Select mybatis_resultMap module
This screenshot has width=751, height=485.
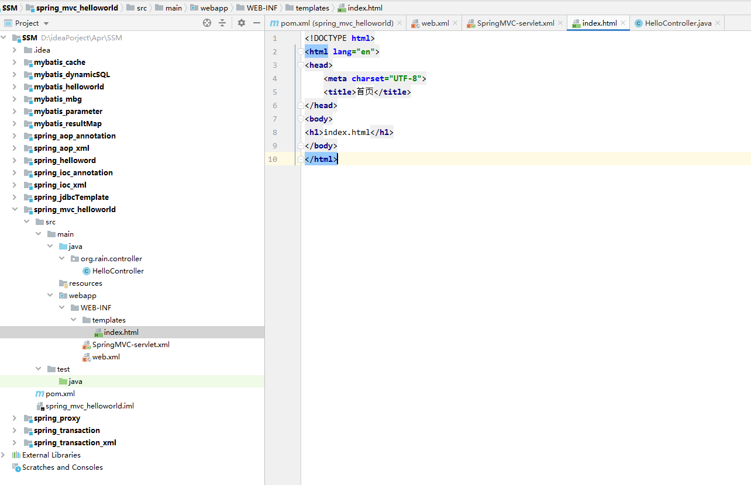[68, 123]
